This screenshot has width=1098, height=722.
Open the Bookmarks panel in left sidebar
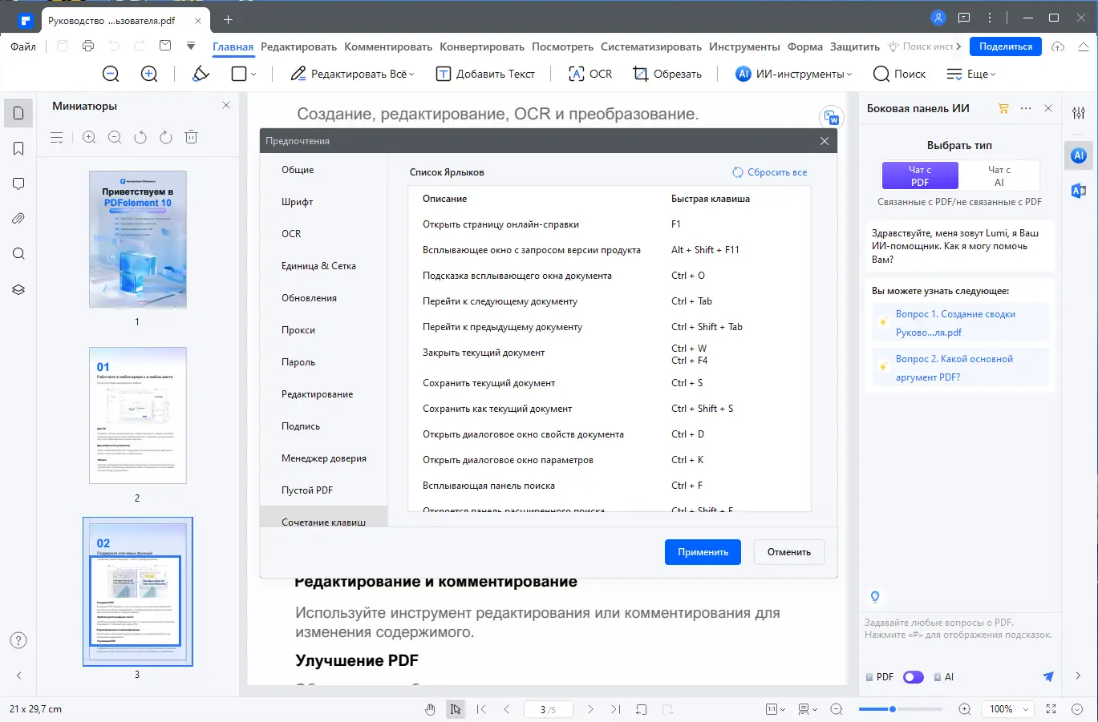point(18,148)
